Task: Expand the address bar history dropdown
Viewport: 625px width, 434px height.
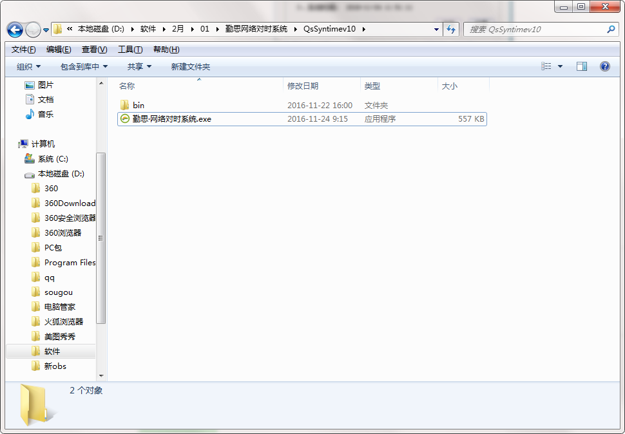Action: pos(436,30)
